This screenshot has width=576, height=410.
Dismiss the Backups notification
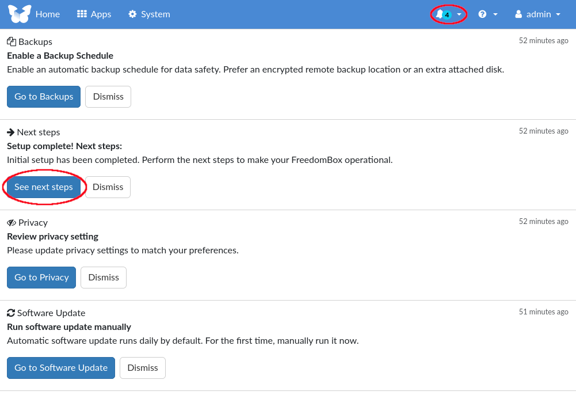(108, 96)
